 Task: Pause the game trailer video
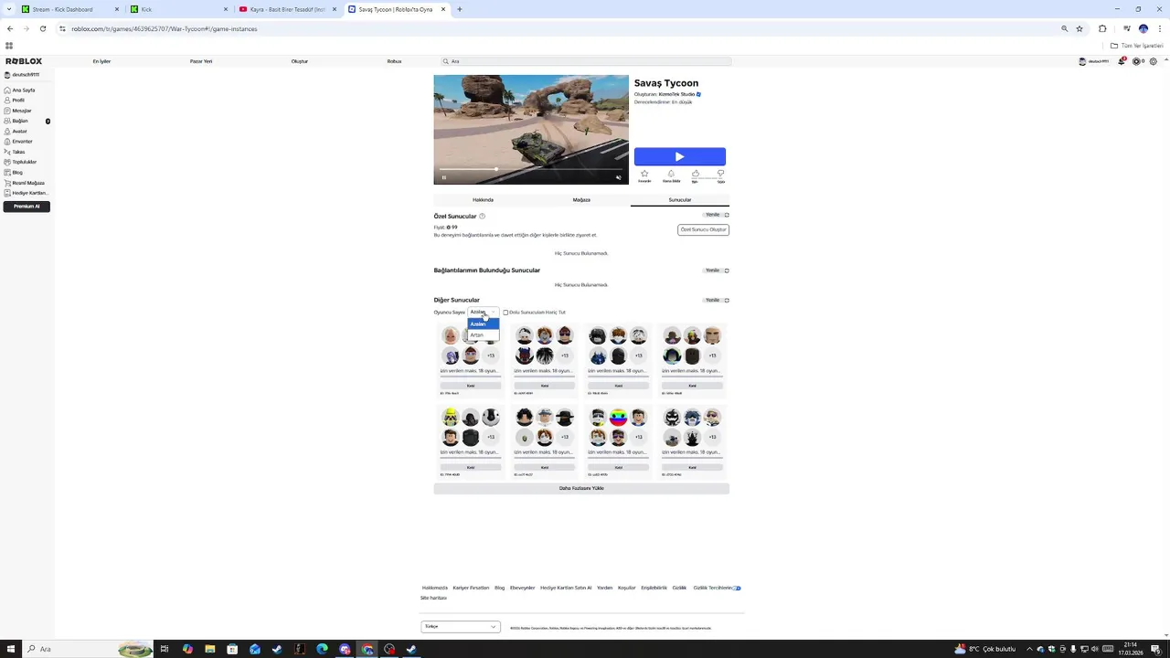(x=444, y=177)
